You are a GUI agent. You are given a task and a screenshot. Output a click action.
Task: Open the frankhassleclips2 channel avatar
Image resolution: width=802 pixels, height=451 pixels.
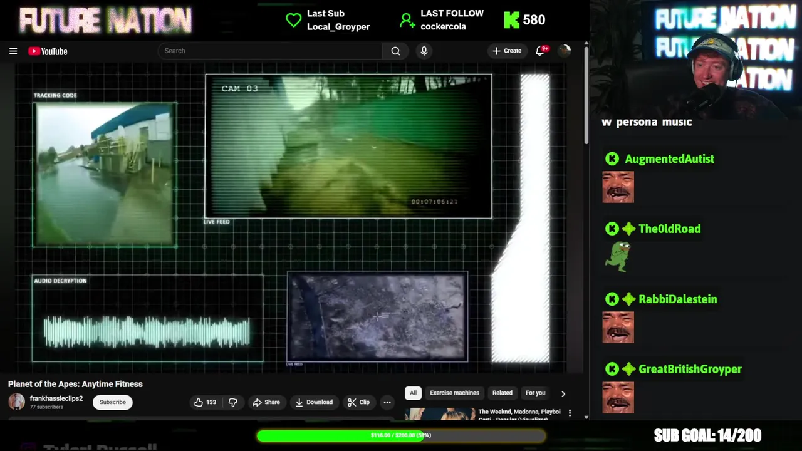click(17, 402)
